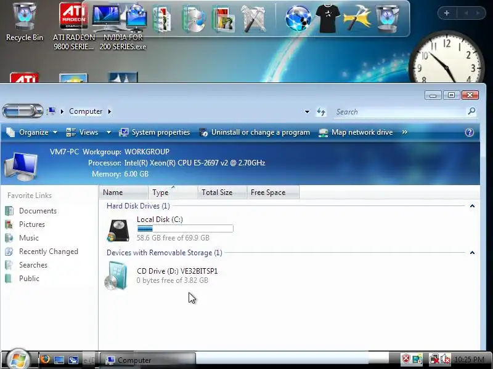Viewport: 493px width, 369px height.
Task: Click the Views button
Action: pos(83,132)
